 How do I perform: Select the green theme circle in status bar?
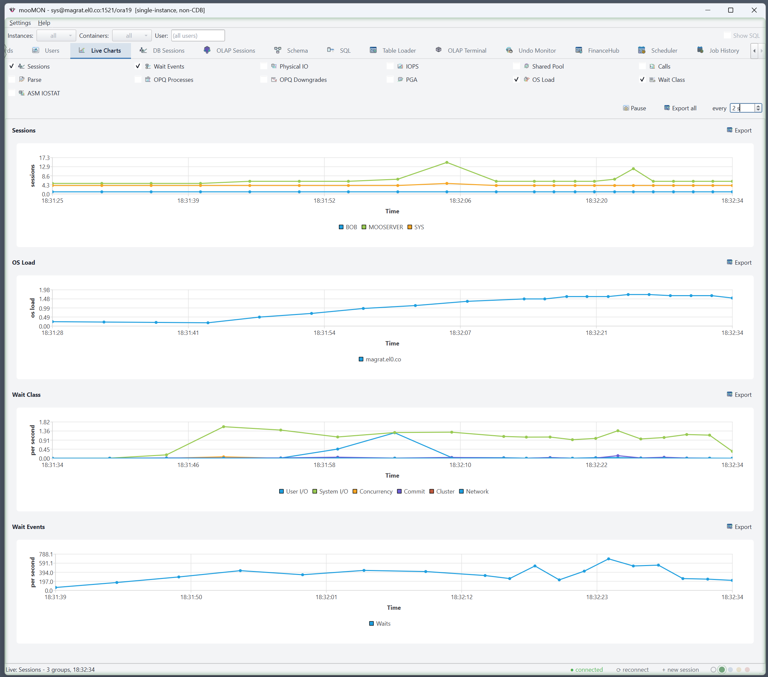point(722,669)
